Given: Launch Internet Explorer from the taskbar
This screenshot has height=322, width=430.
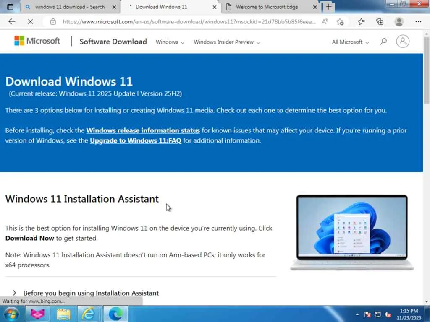Looking at the screenshot, I should point(89,314).
